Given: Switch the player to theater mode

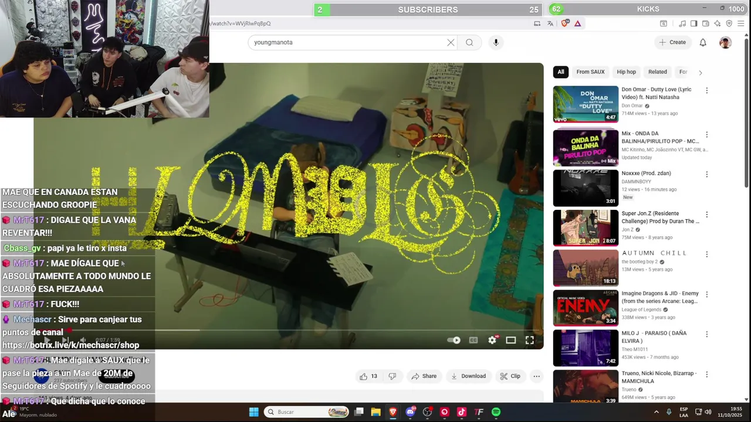Looking at the screenshot, I should 511,340.
